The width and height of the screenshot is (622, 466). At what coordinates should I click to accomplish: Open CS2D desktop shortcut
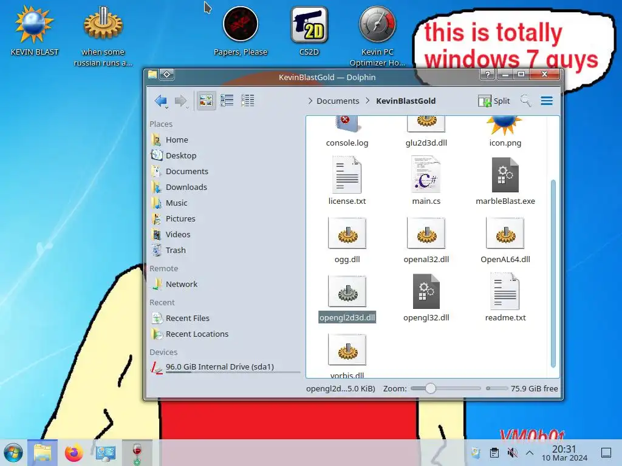click(309, 30)
